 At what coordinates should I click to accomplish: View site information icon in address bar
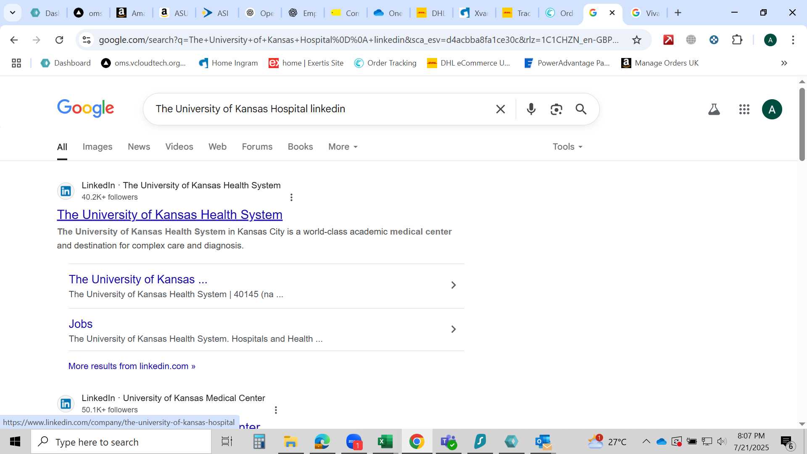[87, 40]
